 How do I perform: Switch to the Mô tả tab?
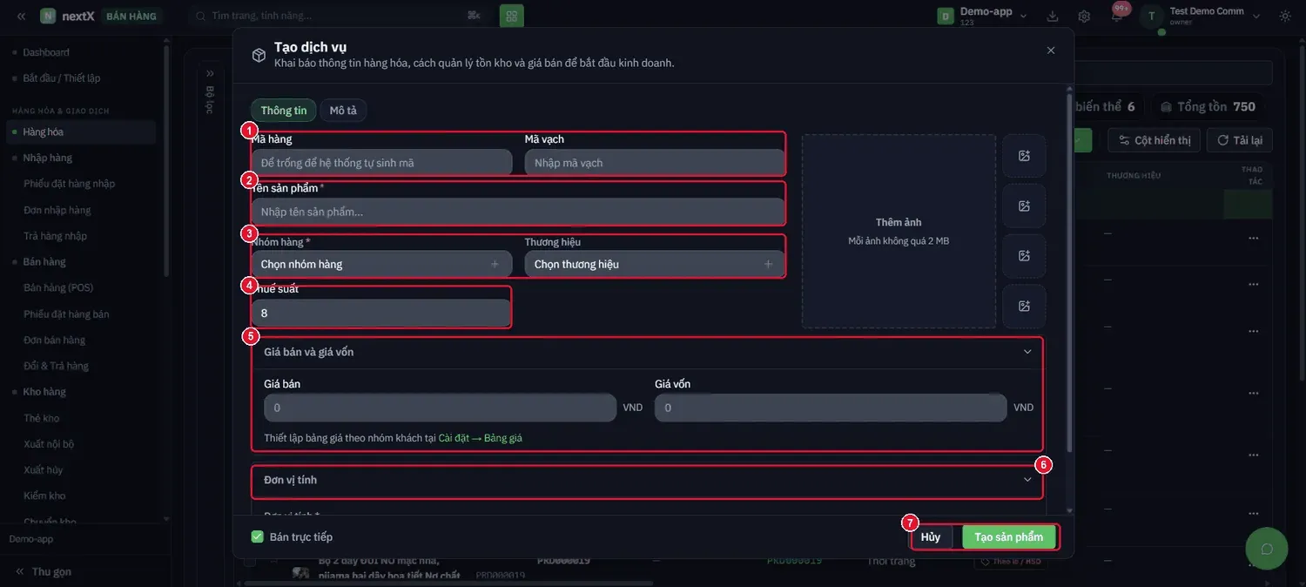pyautogui.click(x=344, y=111)
